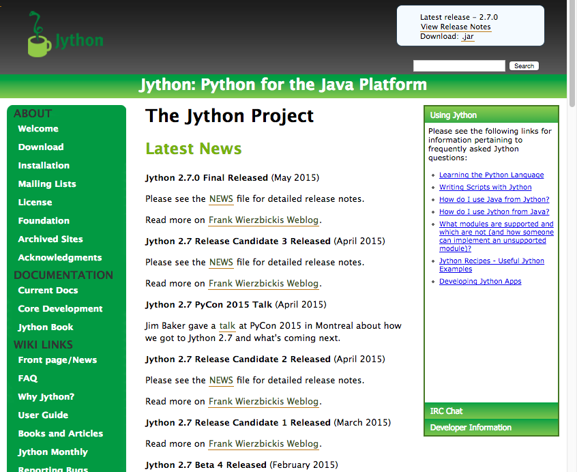Open Weblog link under Release Candidate 1

(x=263, y=443)
